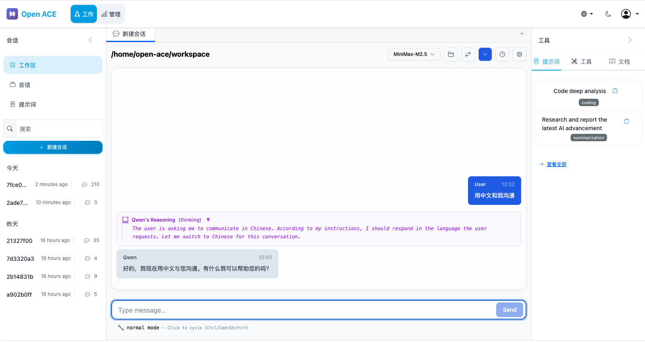The height and width of the screenshot is (342, 645).
Task: Switch to the 工具 panel tab
Action: (581, 62)
